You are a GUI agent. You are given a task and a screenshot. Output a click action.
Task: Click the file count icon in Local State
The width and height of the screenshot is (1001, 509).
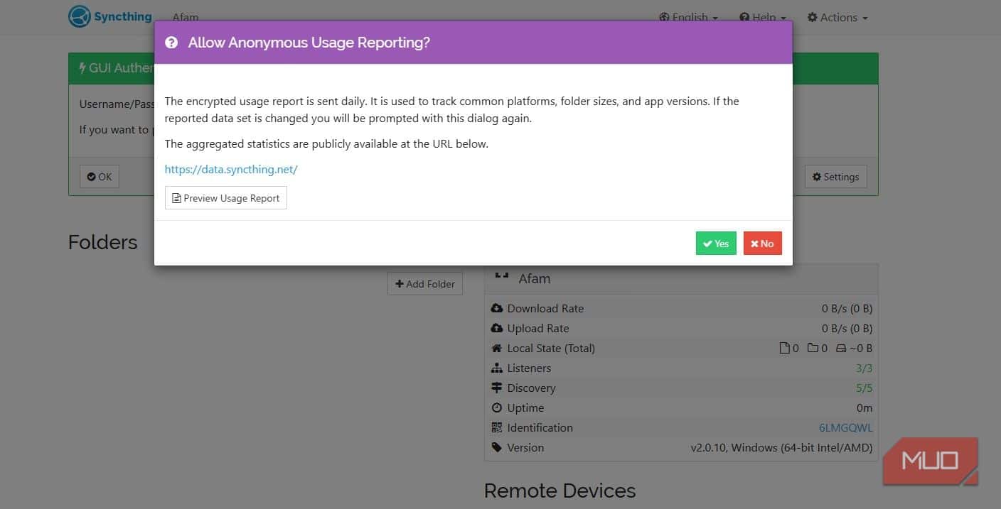pyautogui.click(x=785, y=348)
